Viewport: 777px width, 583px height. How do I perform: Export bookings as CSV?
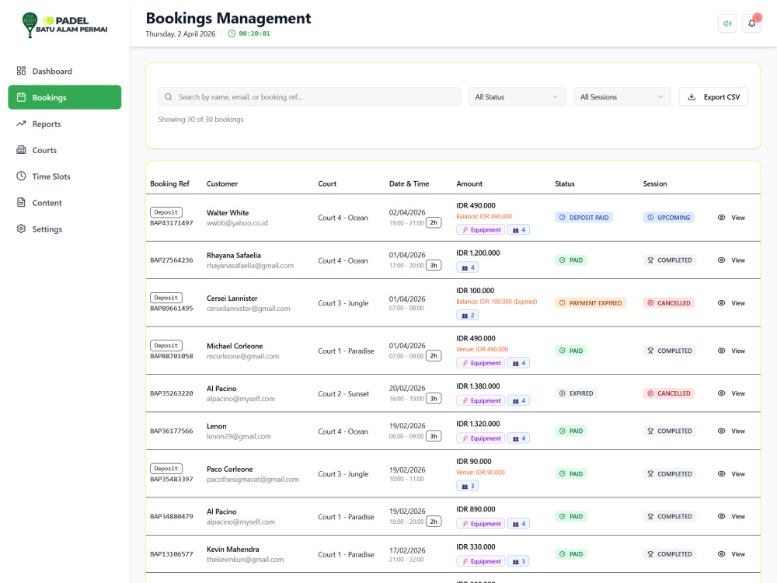[x=713, y=96]
